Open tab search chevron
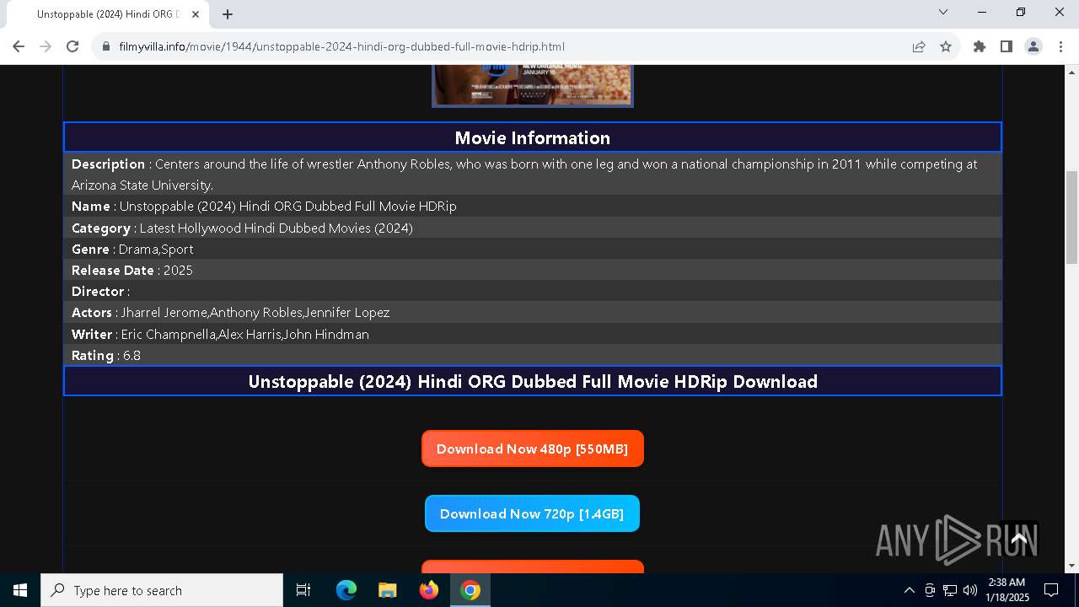This screenshot has height=607, width=1079. click(x=943, y=12)
